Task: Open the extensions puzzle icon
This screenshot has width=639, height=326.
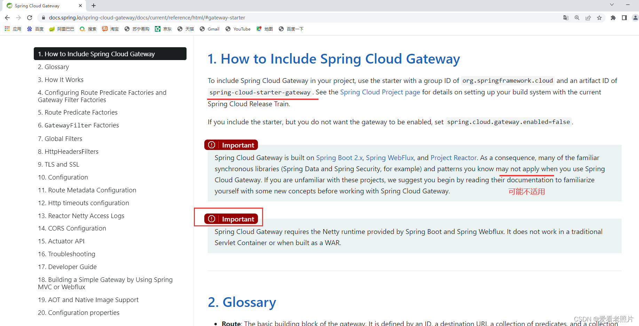Action: [613, 18]
